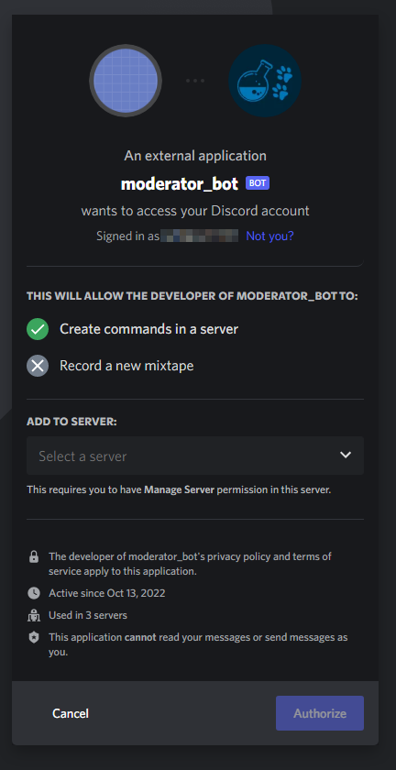Click the moderator_bot flask and paw avatar
The width and height of the screenshot is (396, 770).
(x=265, y=81)
